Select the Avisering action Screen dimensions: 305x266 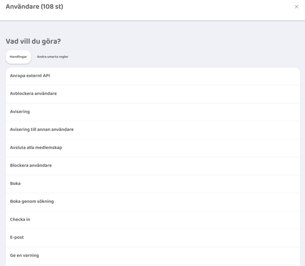click(x=20, y=112)
